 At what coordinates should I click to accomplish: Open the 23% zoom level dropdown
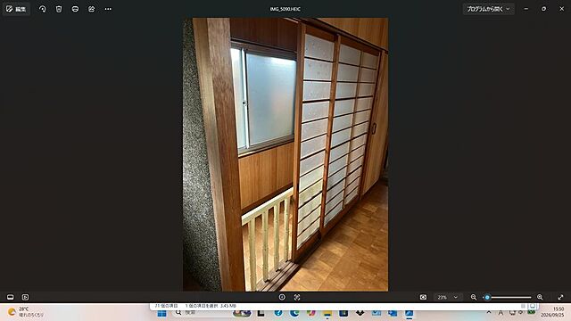(448, 297)
